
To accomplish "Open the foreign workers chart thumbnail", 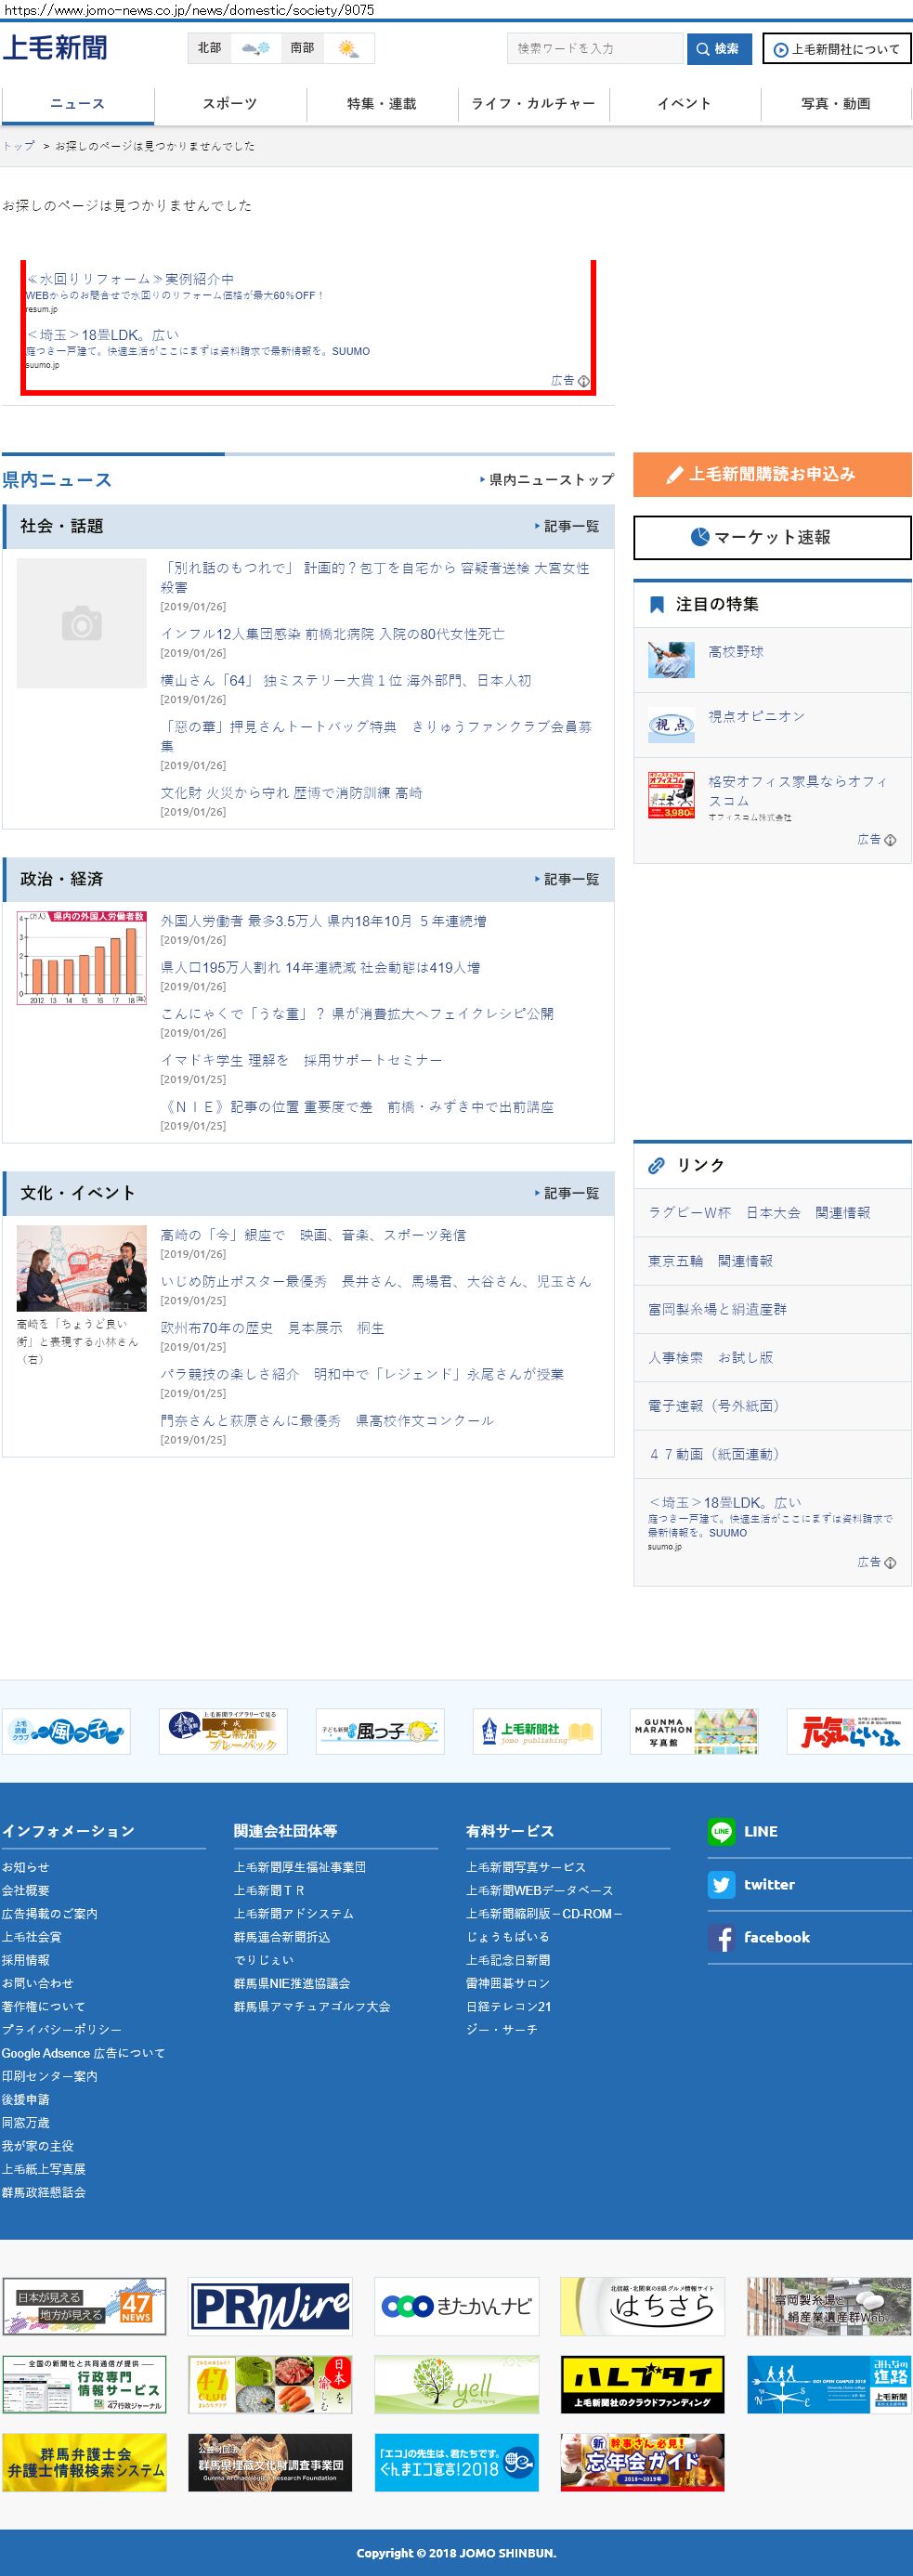I will coord(82,957).
